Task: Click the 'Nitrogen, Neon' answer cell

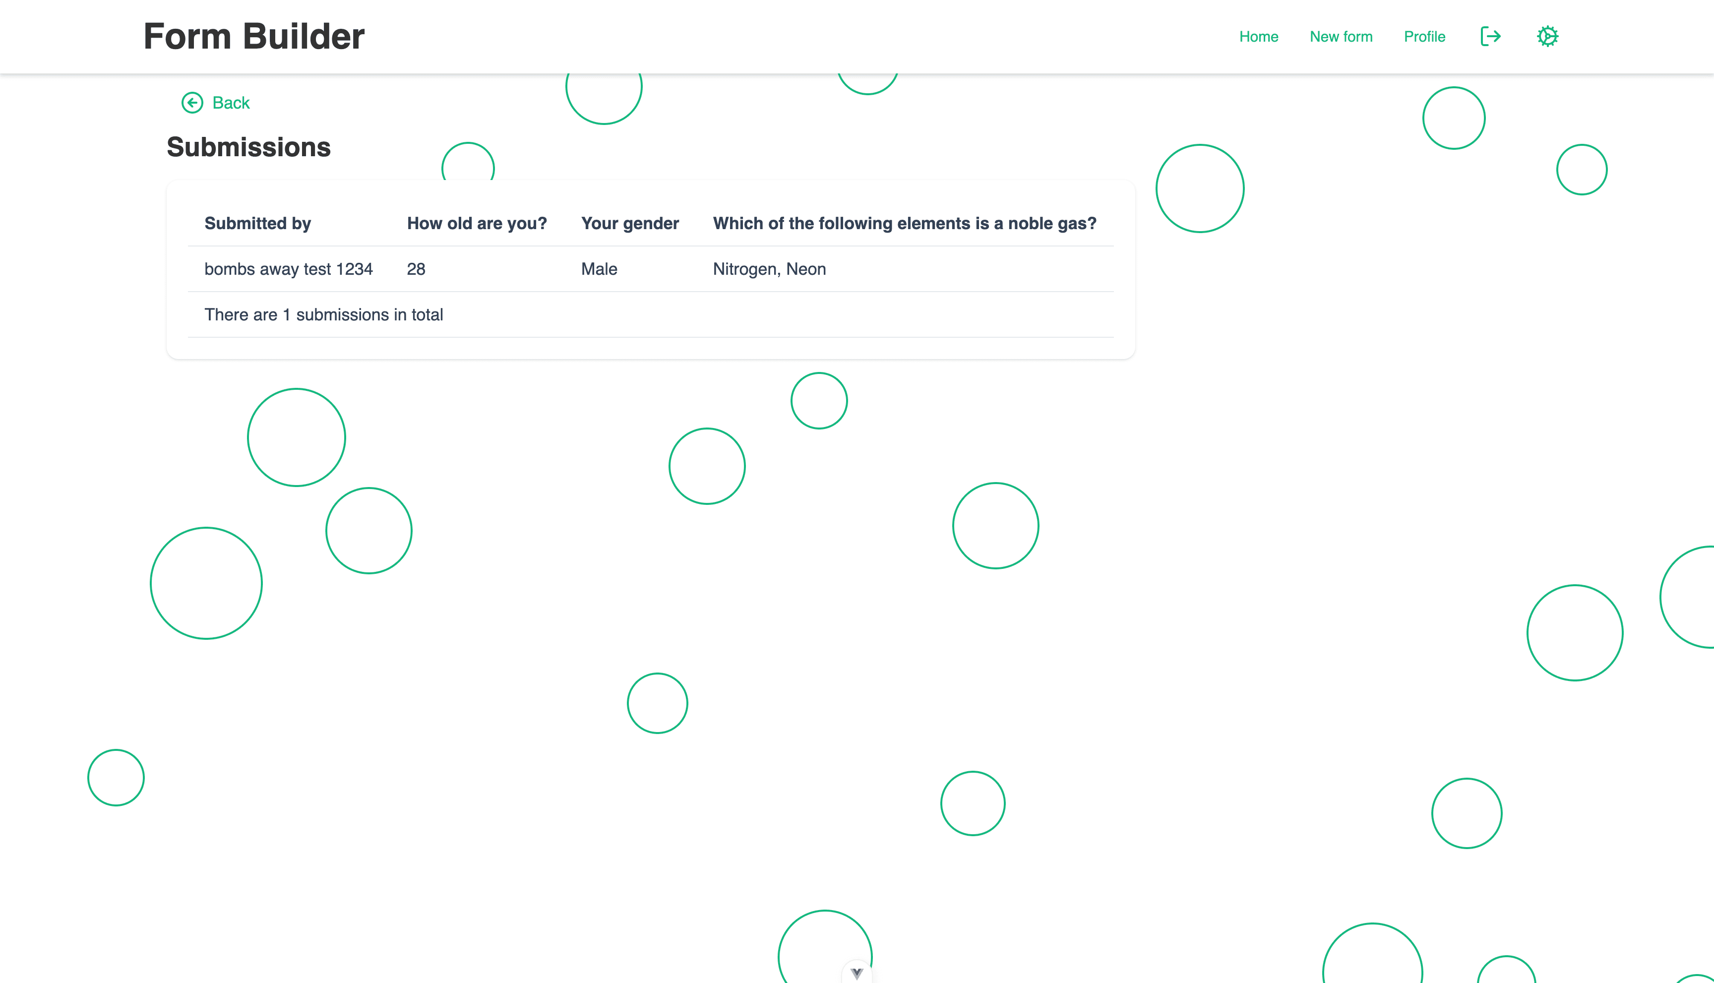Action: coord(769,269)
